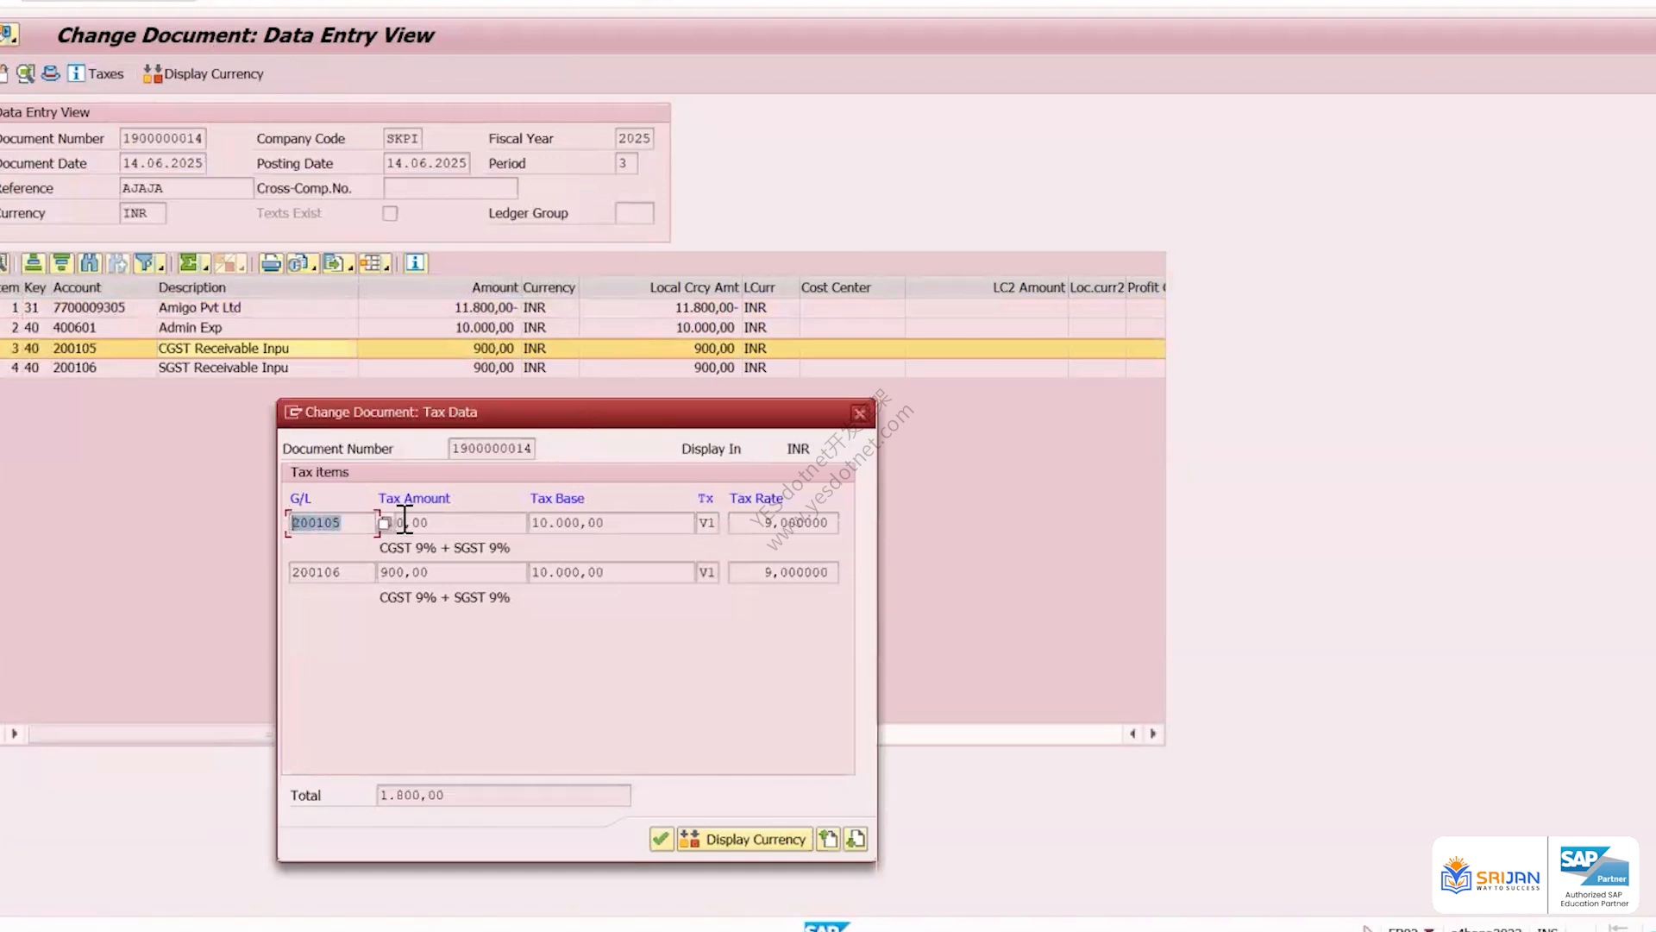Click the Posting Date field
The height and width of the screenshot is (932, 1656).
[x=426, y=163]
